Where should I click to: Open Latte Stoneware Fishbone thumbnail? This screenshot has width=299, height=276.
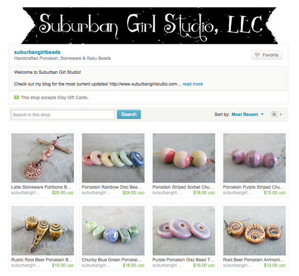click(x=43, y=158)
